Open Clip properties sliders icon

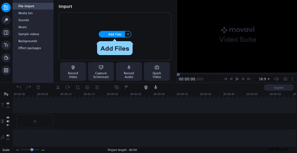(97, 87)
